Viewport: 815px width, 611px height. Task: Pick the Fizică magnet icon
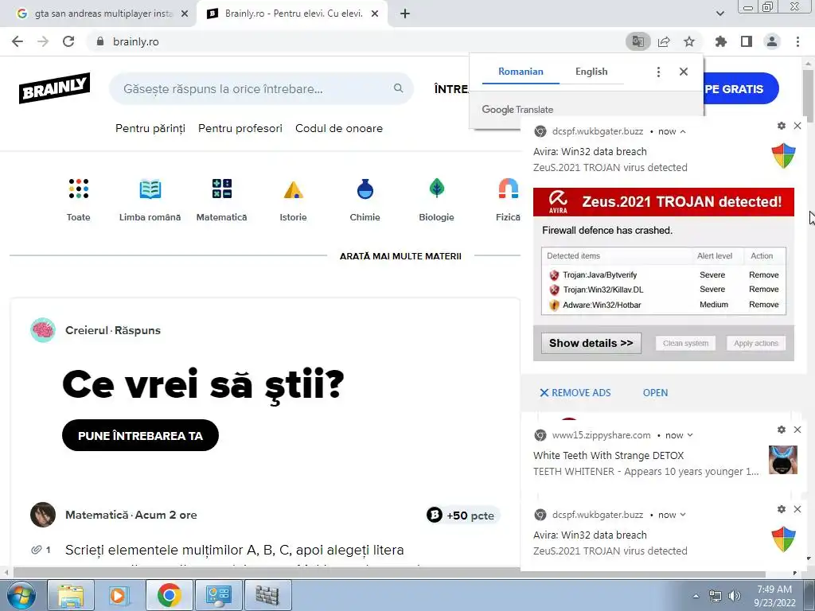coord(508,189)
